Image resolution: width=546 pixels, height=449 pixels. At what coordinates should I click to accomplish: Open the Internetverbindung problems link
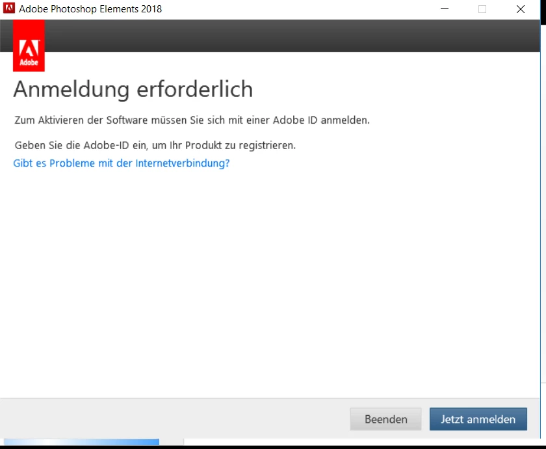(x=122, y=163)
